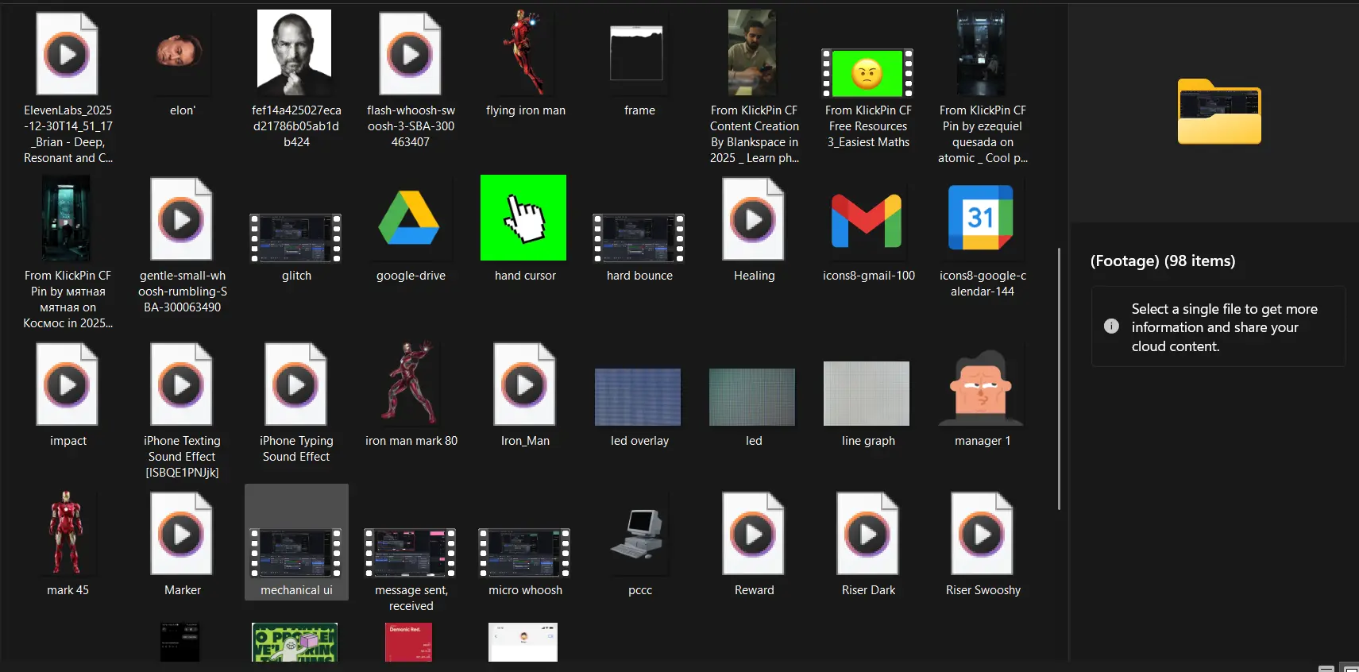Viewport: 1359px width, 672px height.
Task: Select the Marker audio file
Action: tap(182, 534)
